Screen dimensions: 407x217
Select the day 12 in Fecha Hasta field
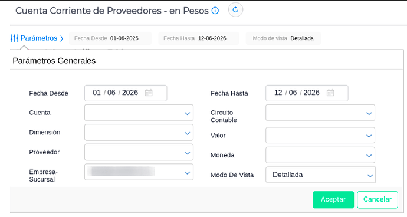click(x=278, y=93)
